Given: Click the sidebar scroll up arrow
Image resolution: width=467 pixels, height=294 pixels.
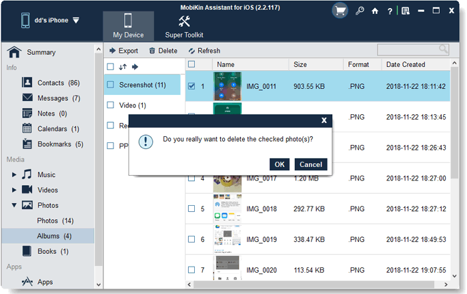Looking at the screenshot, I should click(99, 49).
